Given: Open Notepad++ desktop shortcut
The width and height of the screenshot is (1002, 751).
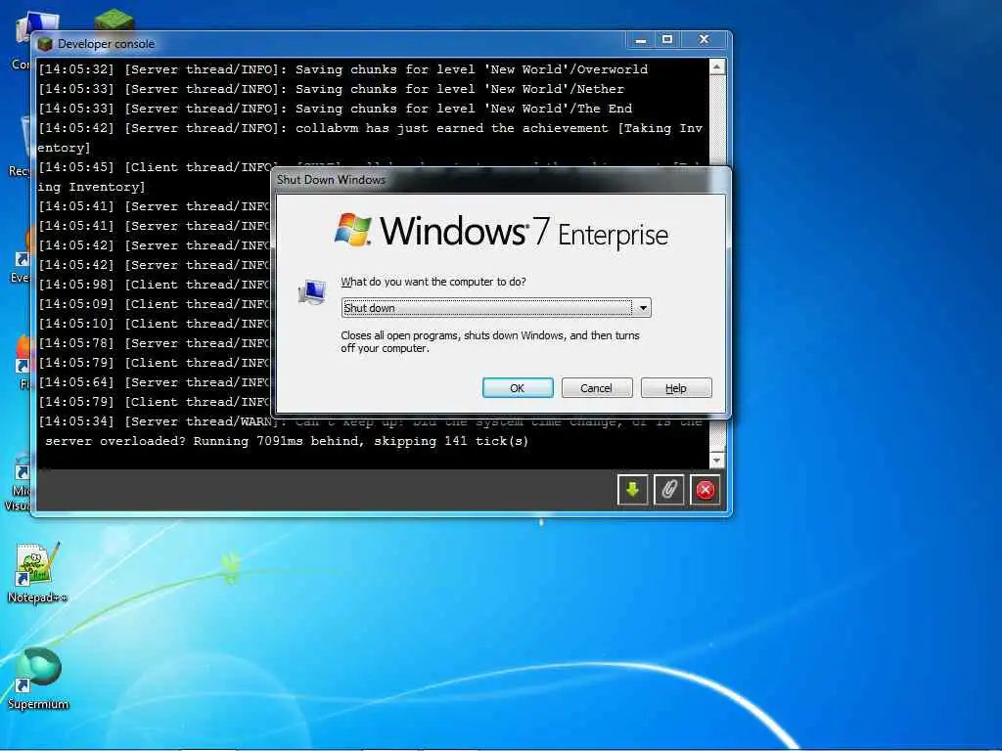Looking at the screenshot, I should pyautogui.click(x=37, y=572).
